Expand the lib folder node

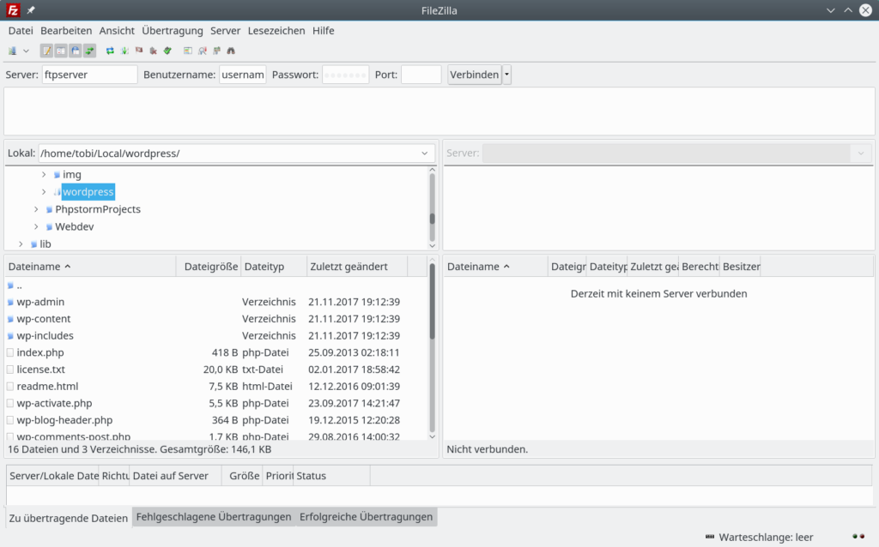click(21, 244)
